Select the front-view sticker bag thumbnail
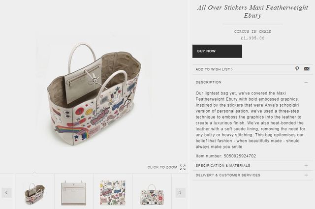This screenshot has height=209, width=315. pos(152,192)
